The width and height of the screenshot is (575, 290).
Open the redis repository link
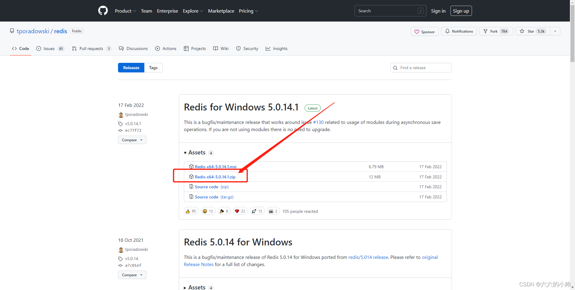coord(60,31)
